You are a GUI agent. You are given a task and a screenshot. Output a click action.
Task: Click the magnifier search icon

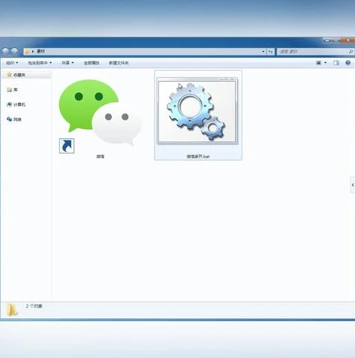[350, 52]
